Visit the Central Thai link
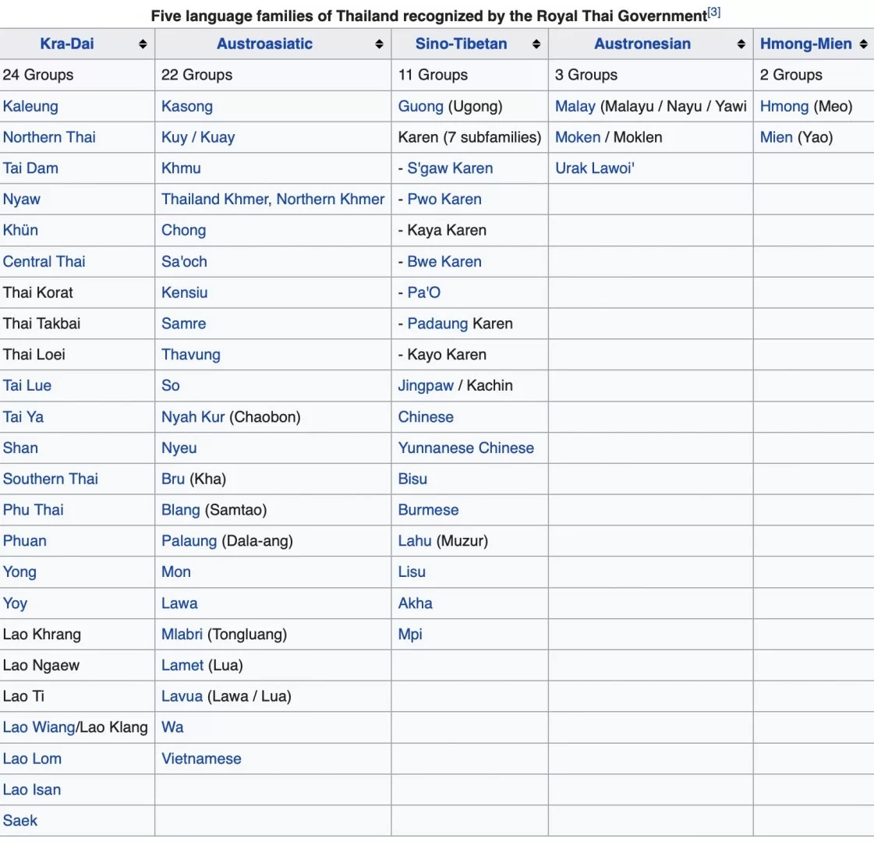 pyautogui.click(x=44, y=261)
